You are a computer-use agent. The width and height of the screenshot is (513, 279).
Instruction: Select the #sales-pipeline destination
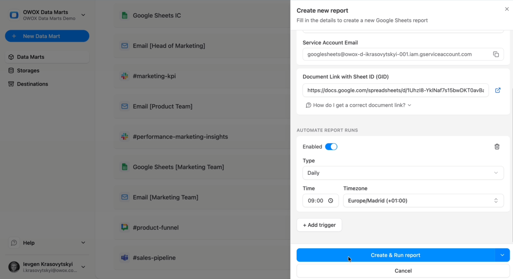coord(202,258)
